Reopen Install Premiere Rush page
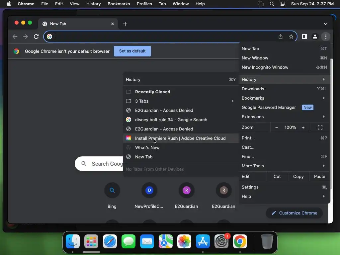The width and height of the screenshot is (340, 255). coord(181,138)
